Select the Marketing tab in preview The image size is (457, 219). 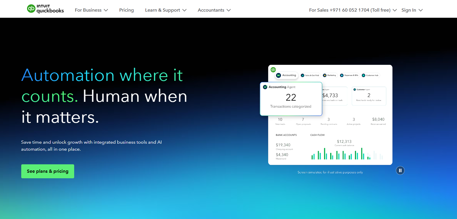point(330,75)
